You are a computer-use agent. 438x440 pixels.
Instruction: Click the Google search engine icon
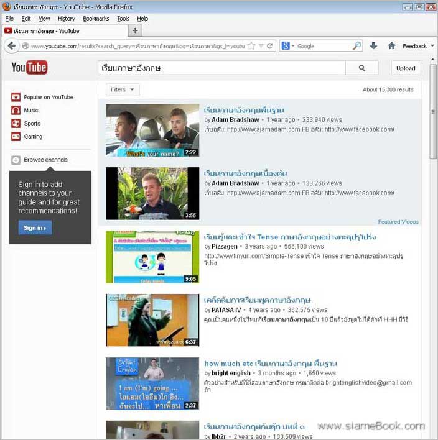[286, 46]
